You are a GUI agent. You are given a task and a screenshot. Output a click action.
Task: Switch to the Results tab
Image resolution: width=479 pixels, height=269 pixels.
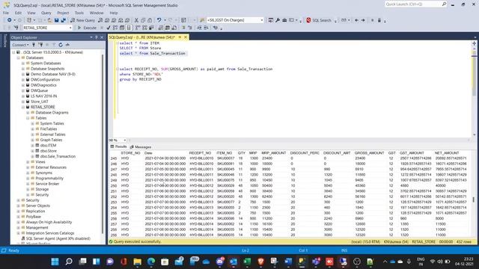[118, 146]
